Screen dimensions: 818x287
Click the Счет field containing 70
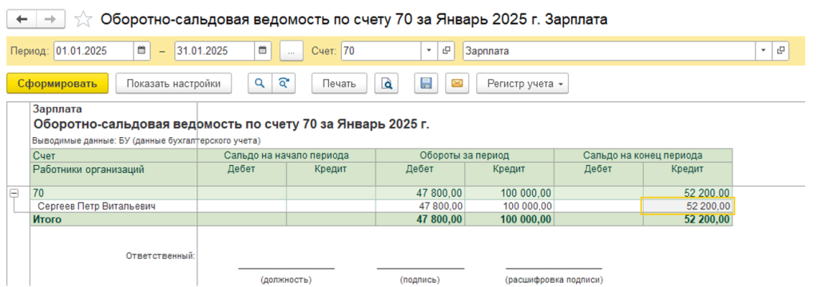(x=381, y=51)
